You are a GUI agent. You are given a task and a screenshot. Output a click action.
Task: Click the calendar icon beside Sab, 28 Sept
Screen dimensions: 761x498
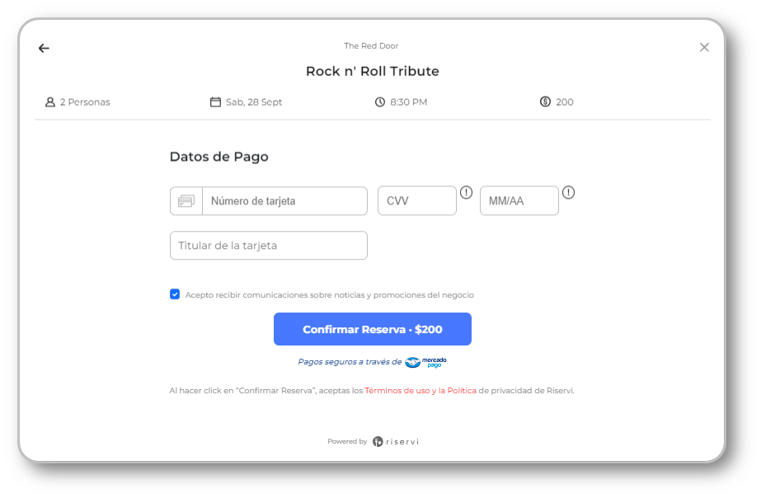(x=216, y=102)
